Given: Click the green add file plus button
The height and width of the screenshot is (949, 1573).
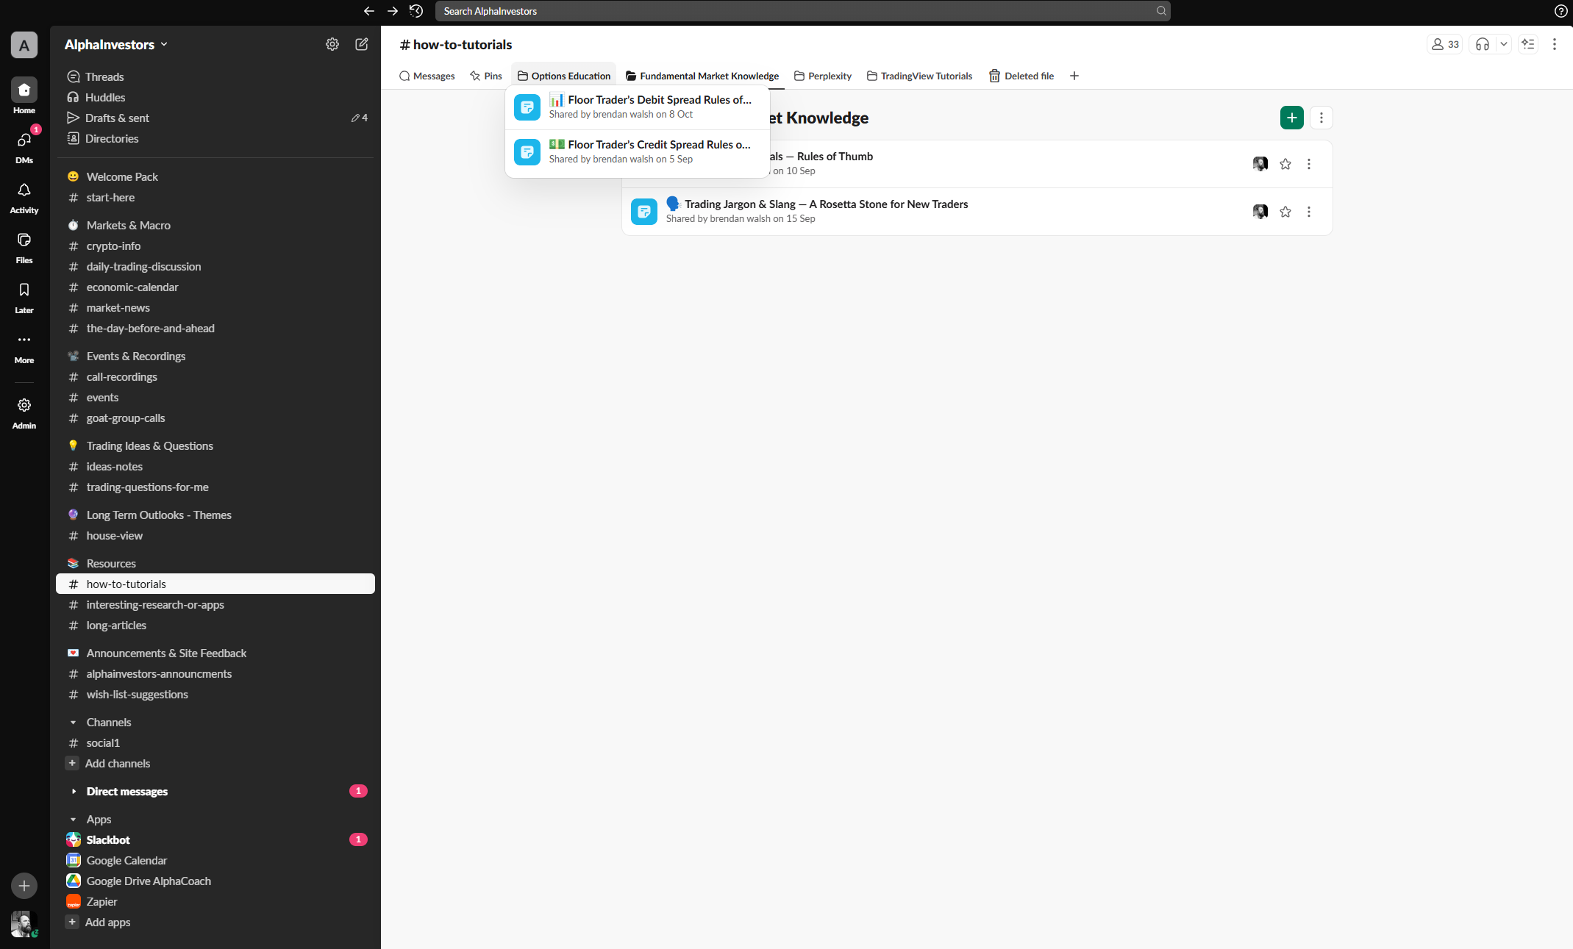Looking at the screenshot, I should click(1291, 118).
